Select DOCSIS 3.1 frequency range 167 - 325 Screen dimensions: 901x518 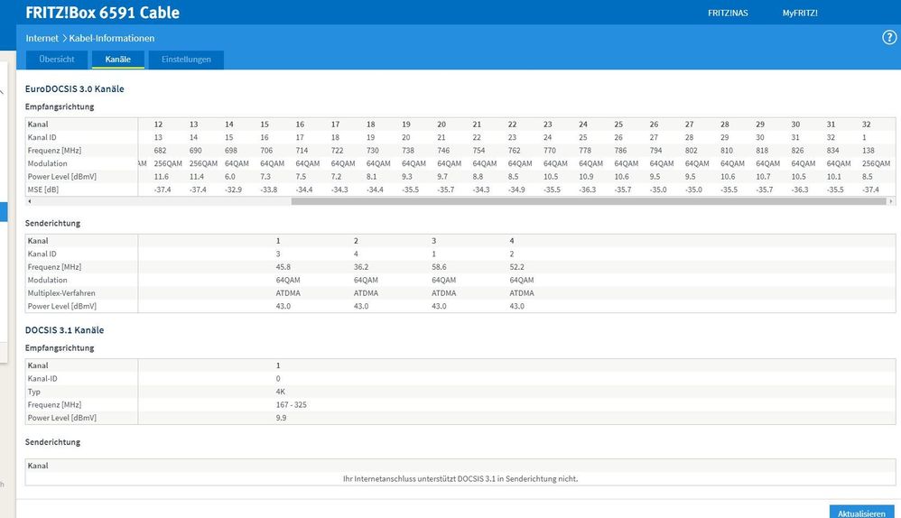(292, 405)
